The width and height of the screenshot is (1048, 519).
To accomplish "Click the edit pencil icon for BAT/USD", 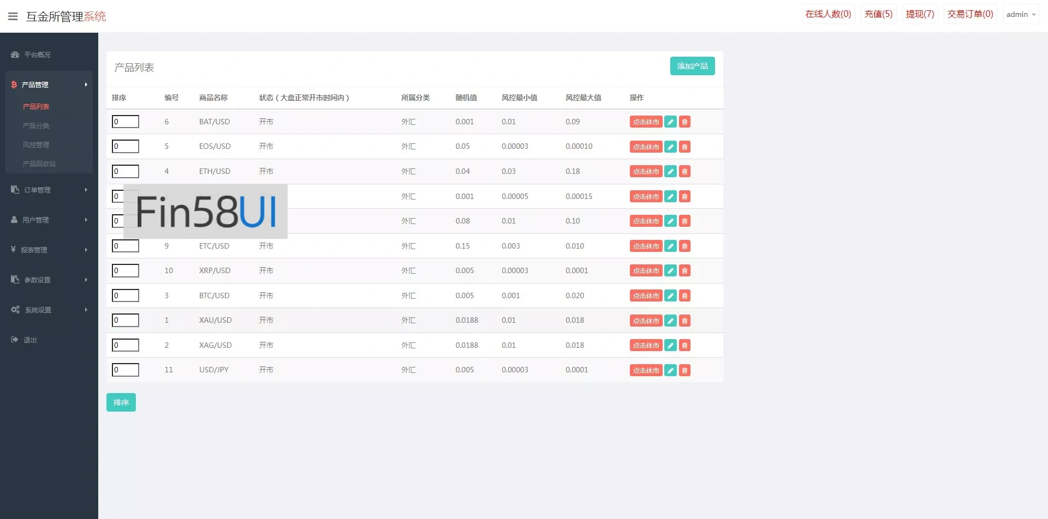I will [x=670, y=122].
